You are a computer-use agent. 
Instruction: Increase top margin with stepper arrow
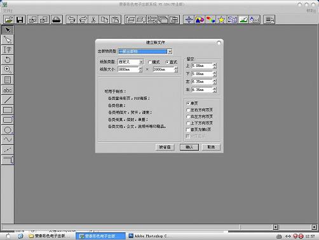click(x=215, y=64)
